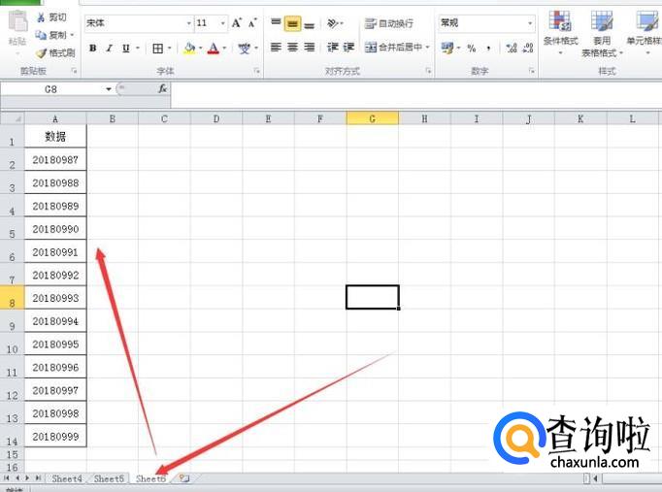Switch to the Sheet4 tab
The width and height of the screenshot is (662, 492).
coord(67,478)
